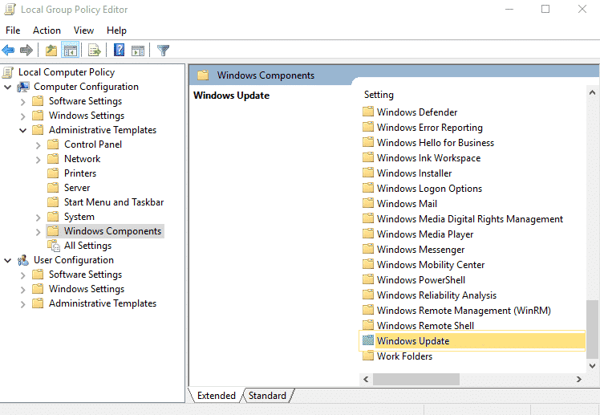Open Help via the question mark icon

click(x=120, y=51)
